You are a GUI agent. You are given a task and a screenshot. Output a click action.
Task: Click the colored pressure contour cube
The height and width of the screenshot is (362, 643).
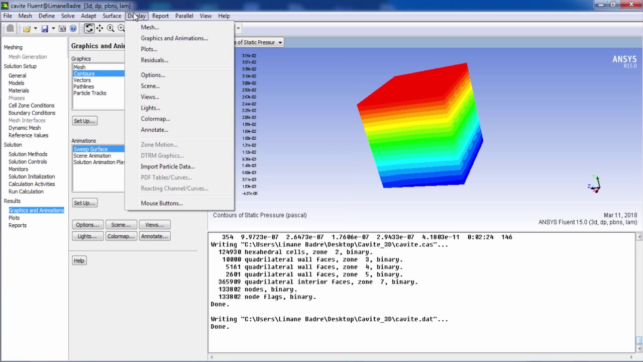pos(419,126)
